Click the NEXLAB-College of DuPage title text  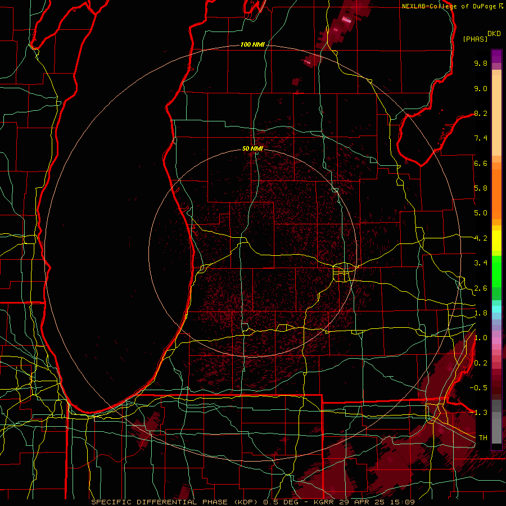(x=449, y=6)
